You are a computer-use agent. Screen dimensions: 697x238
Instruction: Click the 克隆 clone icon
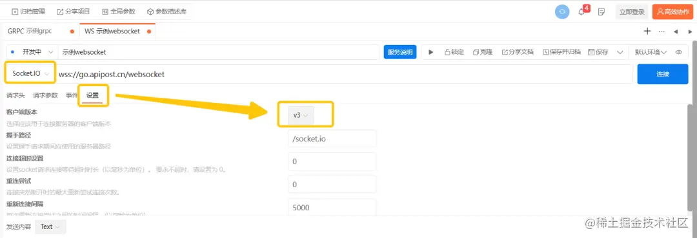point(476,52)
